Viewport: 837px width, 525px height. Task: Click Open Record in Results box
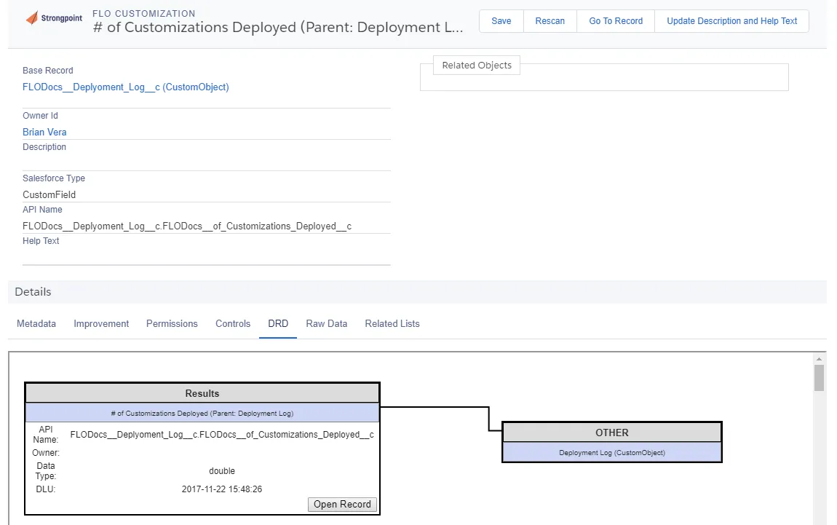point(342,504)
